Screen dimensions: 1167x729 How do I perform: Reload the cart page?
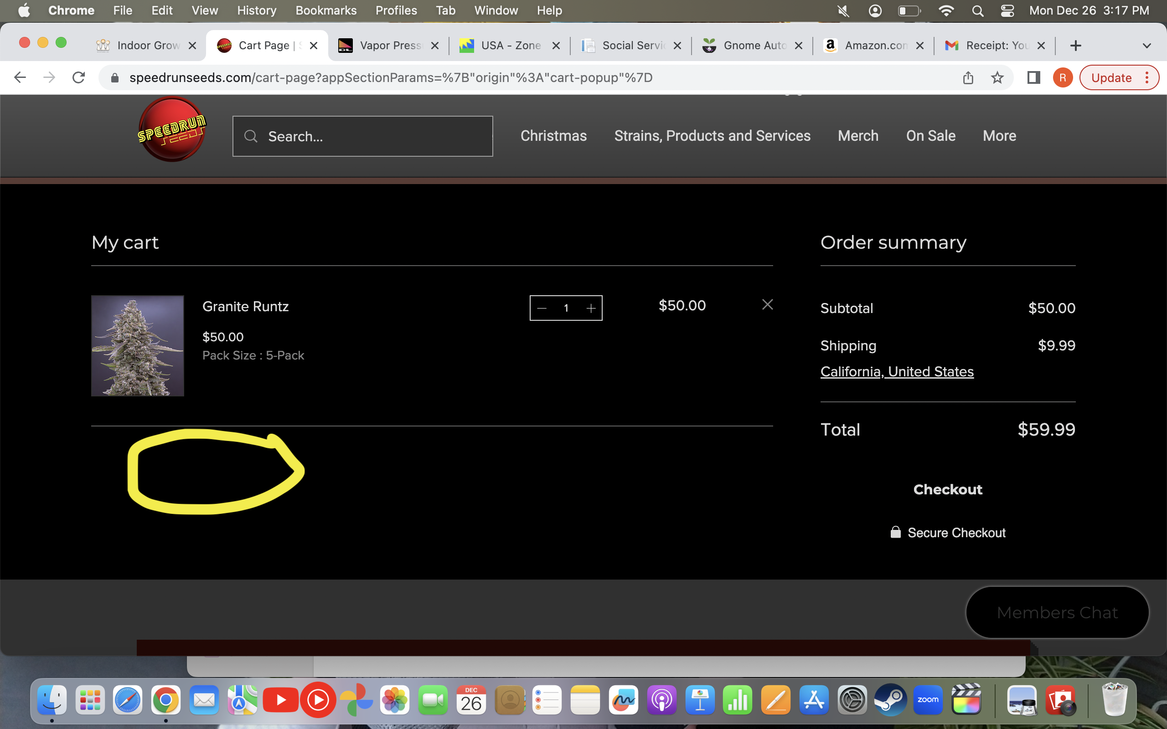point(78,77)
